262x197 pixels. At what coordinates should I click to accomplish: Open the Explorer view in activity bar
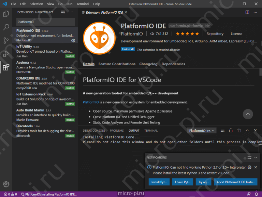(6, 14)
